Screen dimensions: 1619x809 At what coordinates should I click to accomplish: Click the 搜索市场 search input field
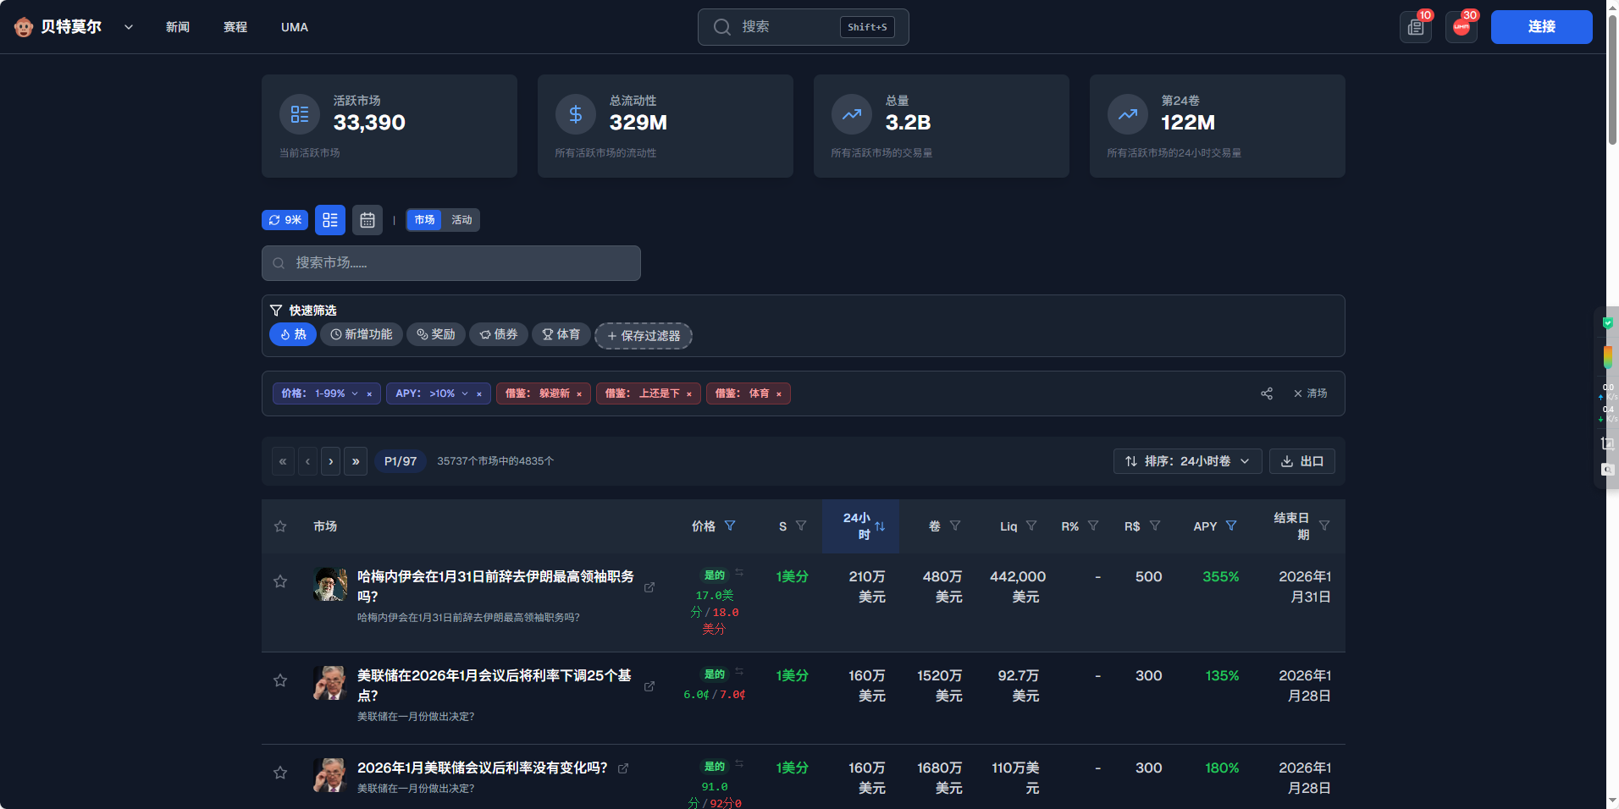tap(451, 263)
